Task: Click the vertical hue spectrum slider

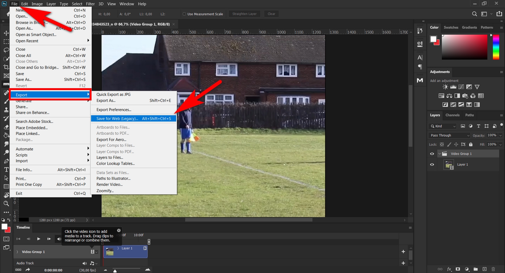Action: tap(496, 47)
